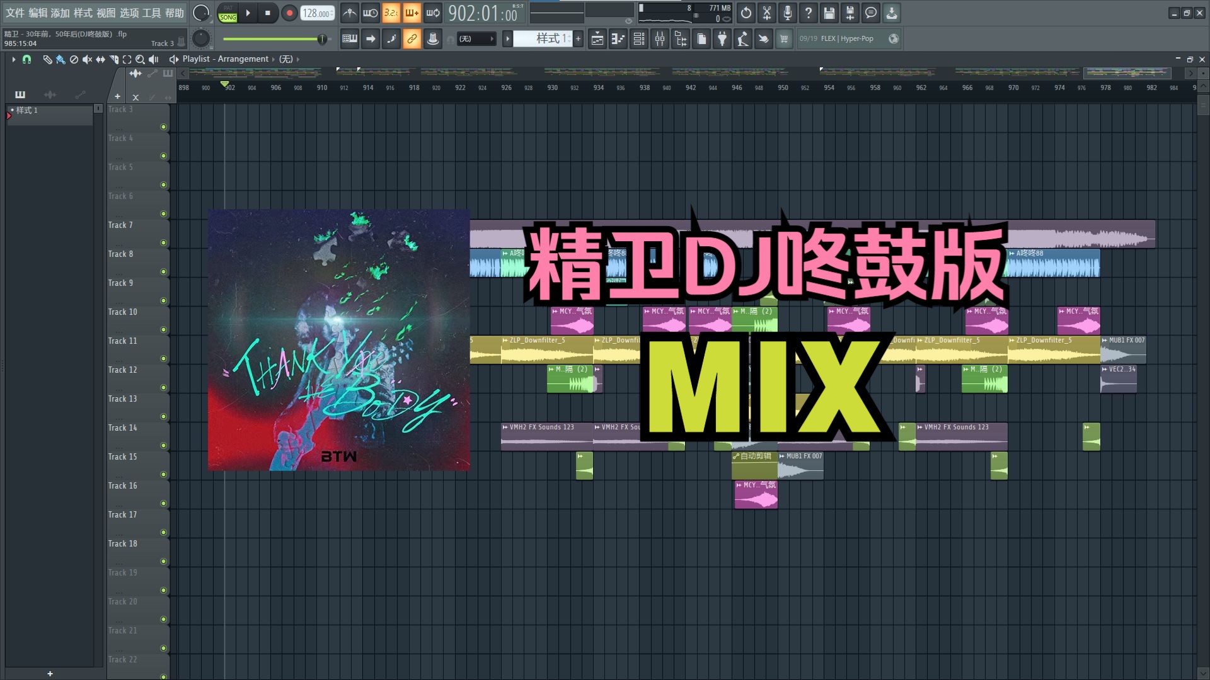1210x680 pixels.
Task: Start playback with the play button
Action: pyautogui.click(x=248, y=13)
